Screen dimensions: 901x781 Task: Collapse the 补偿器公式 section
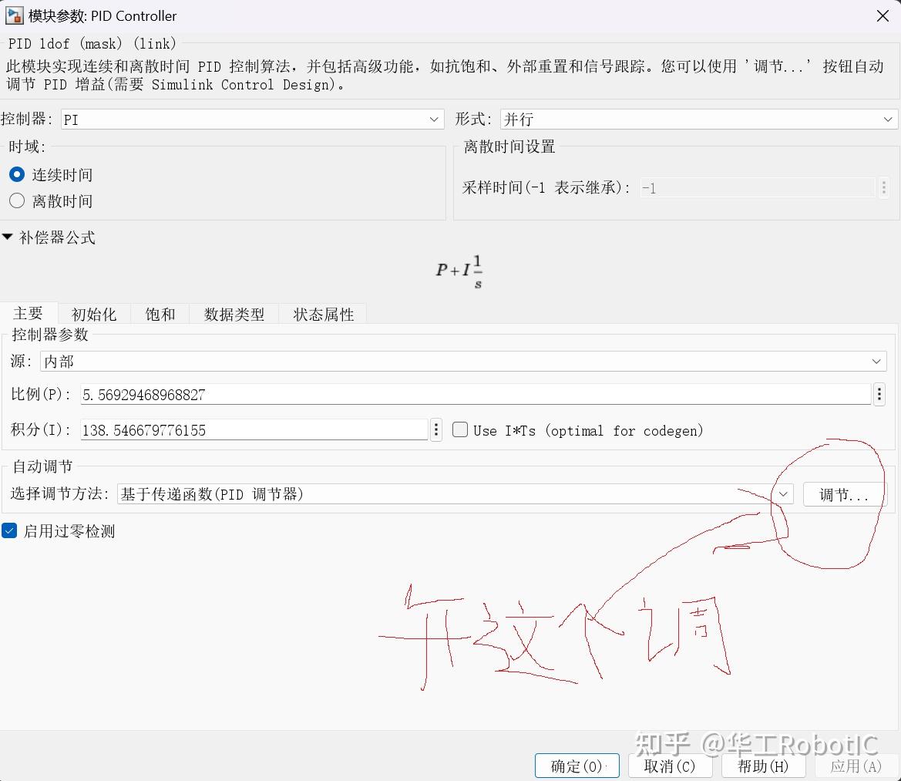point(8,237)
